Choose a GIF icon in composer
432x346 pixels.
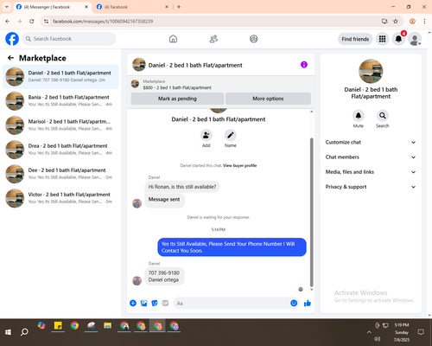pyautogui.click(x=165, y=303)
